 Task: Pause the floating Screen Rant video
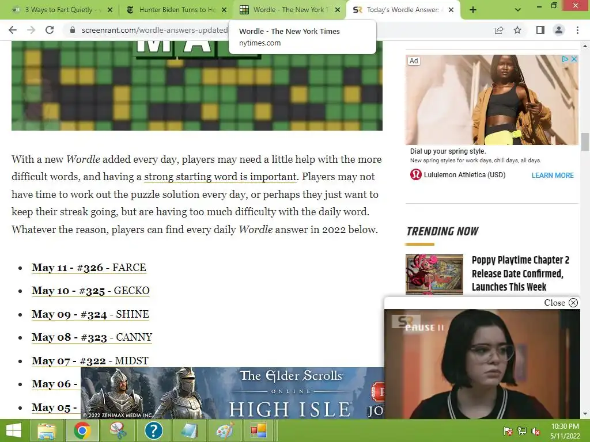coord(425,327)
